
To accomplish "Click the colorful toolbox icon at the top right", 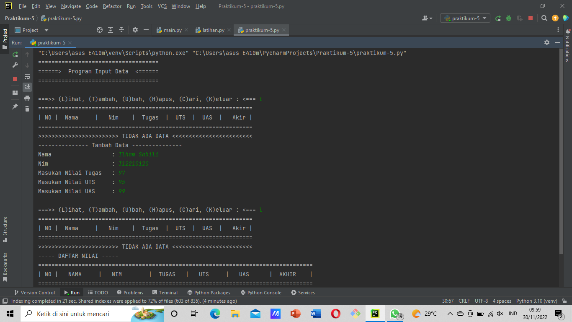I will (x=566, y=18).
